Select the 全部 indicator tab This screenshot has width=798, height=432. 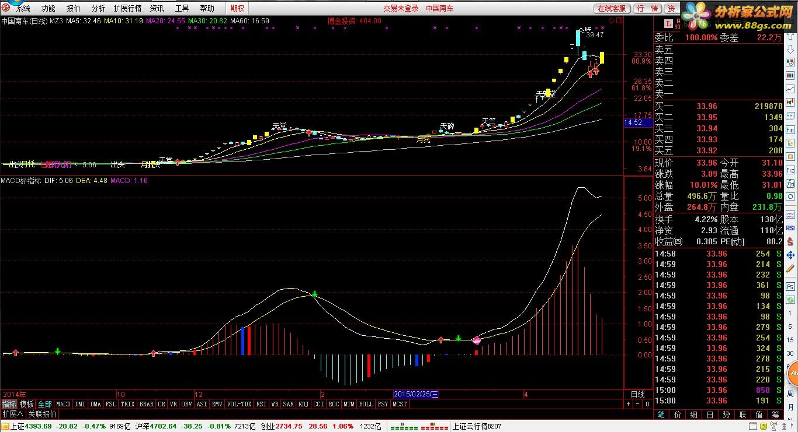point(44,404)
